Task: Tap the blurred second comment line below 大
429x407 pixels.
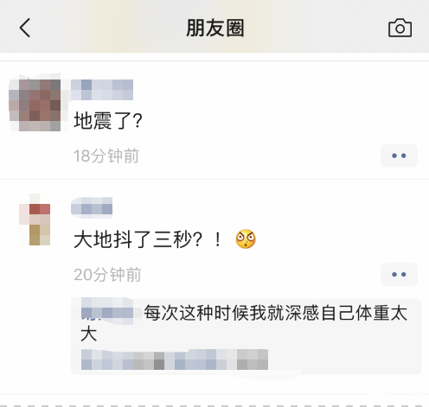Action: (175, 359)
